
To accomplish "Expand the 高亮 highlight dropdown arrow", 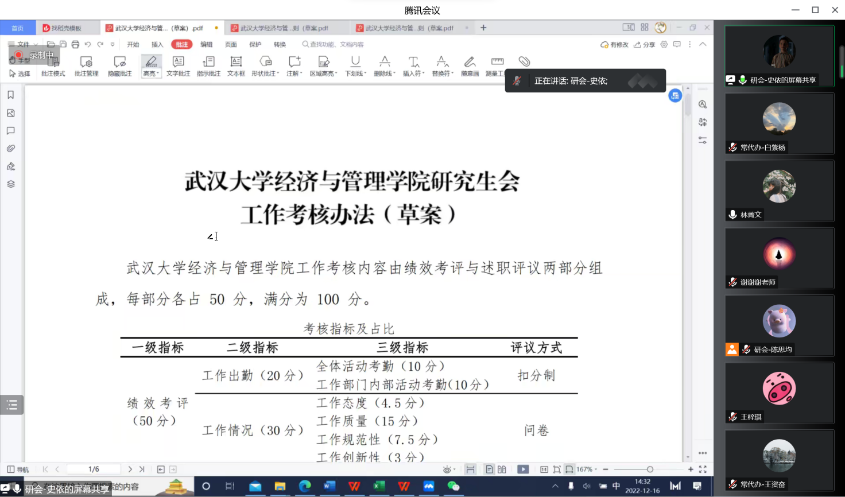I will tap(157, 74).
